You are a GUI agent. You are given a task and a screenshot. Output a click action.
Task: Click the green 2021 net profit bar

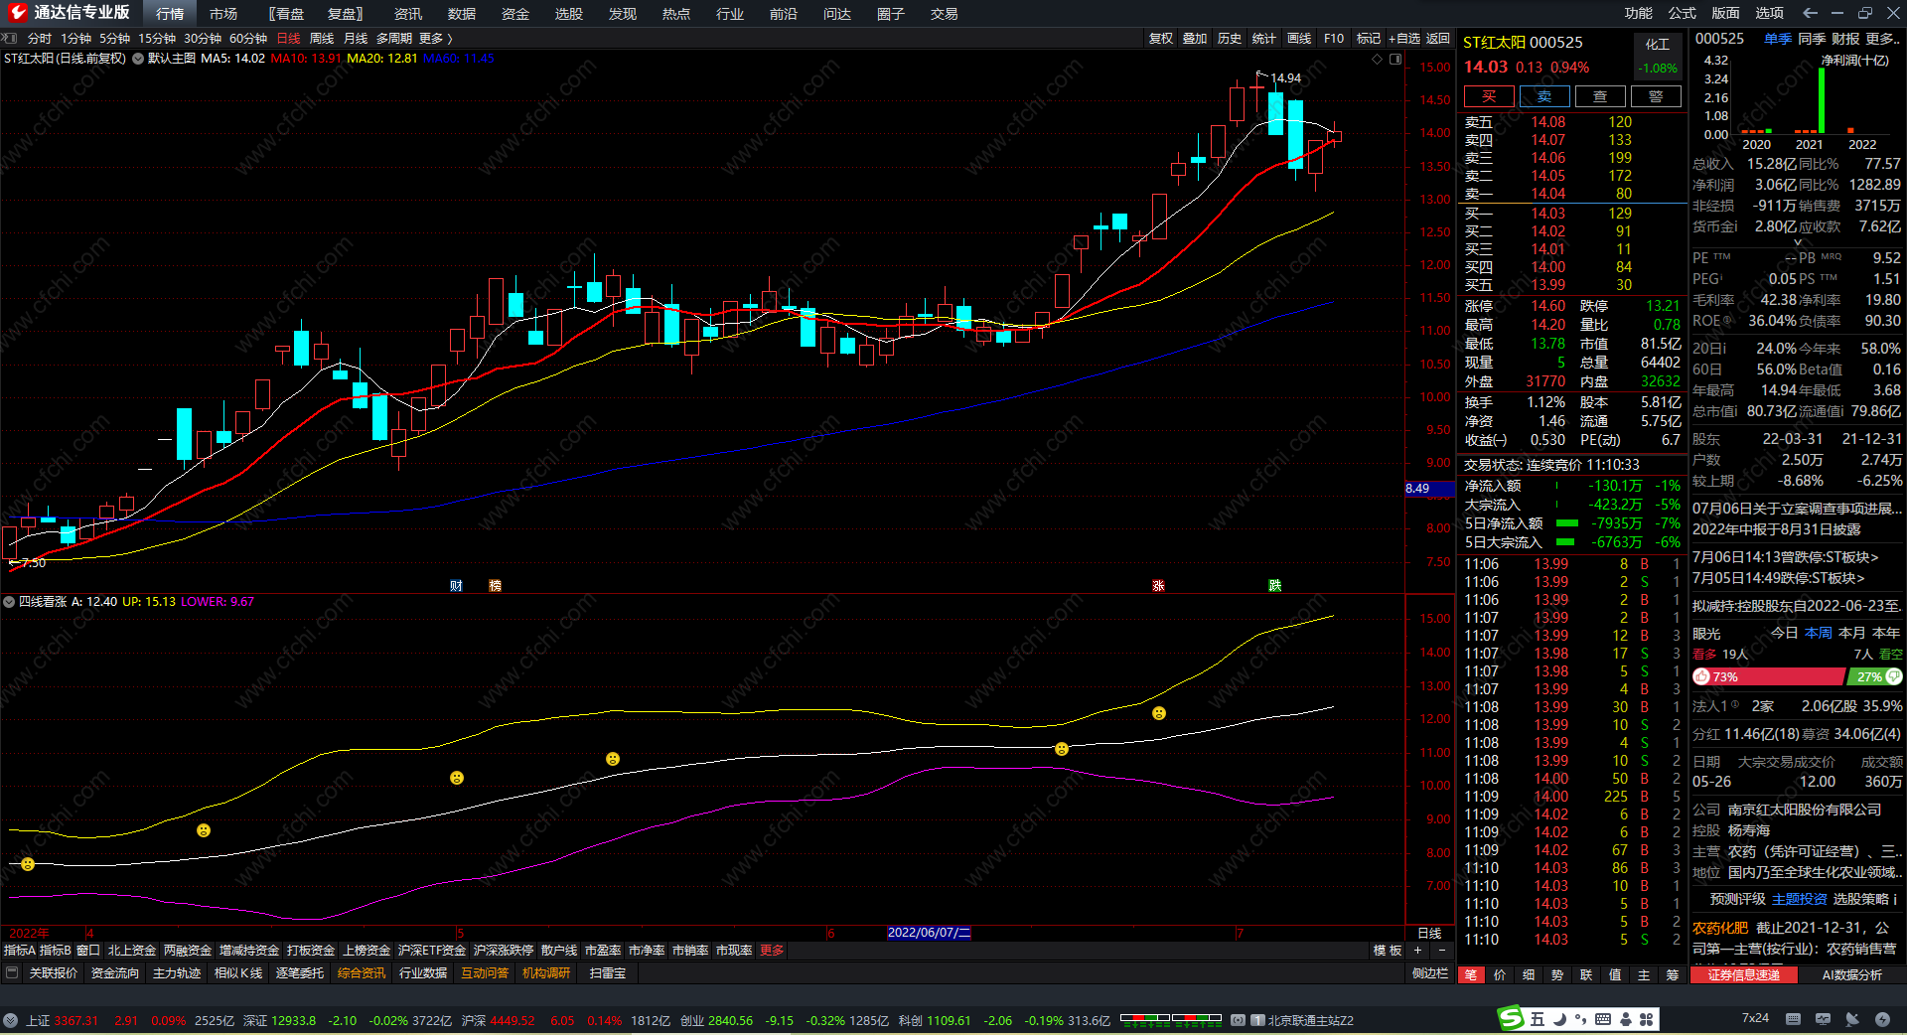coord(1822,99)
